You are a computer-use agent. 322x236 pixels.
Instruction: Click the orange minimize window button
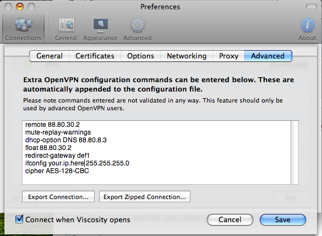tap(20, 7)
